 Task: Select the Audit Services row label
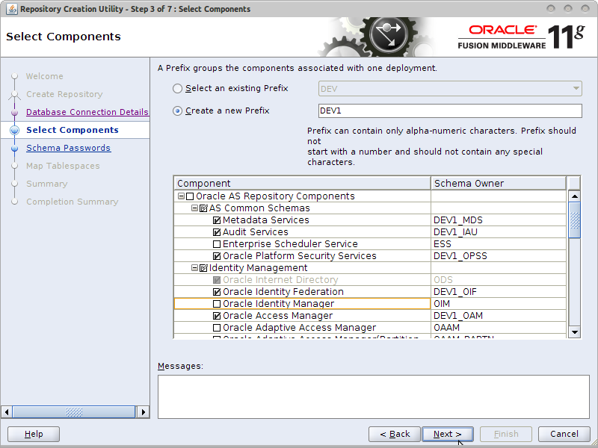tap(256, 232)
